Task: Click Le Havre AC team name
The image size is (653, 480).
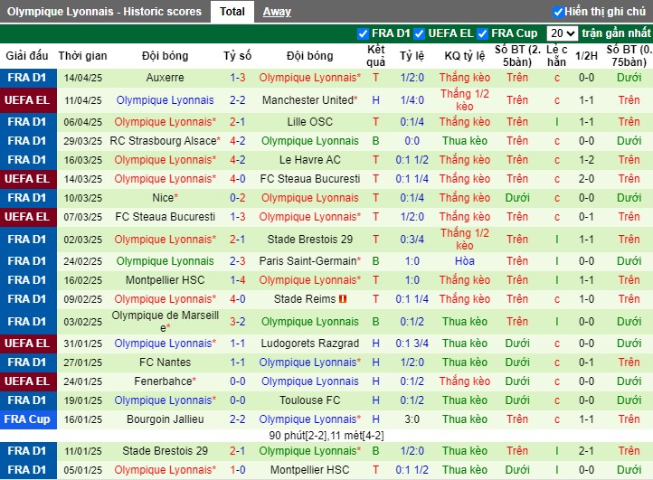Action: 310,159
